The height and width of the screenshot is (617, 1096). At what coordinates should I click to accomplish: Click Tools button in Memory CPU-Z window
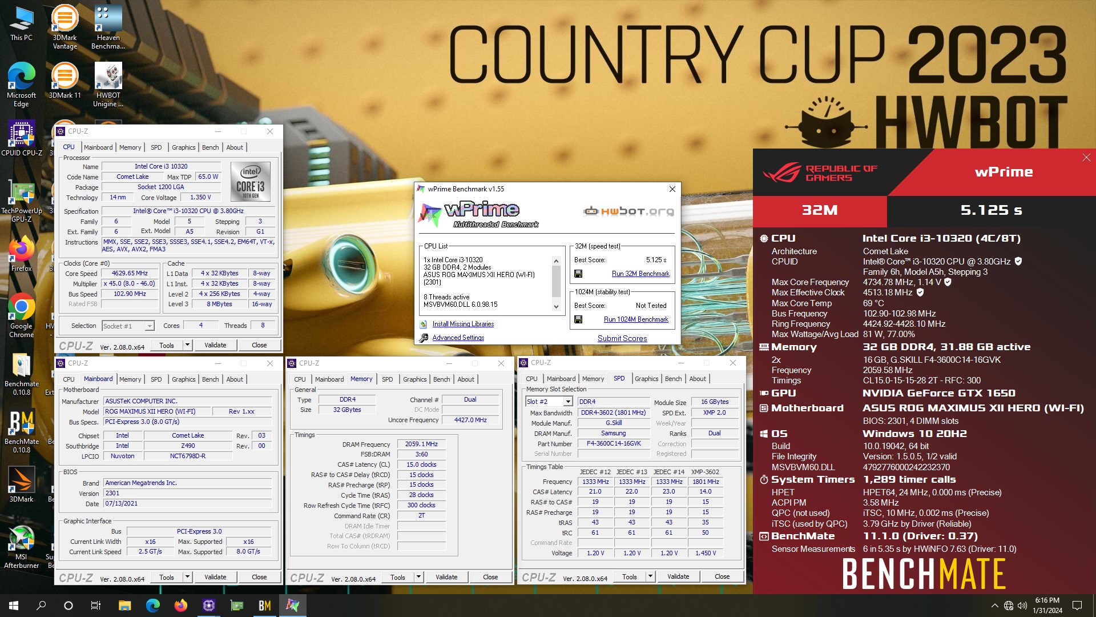[398, 577]
